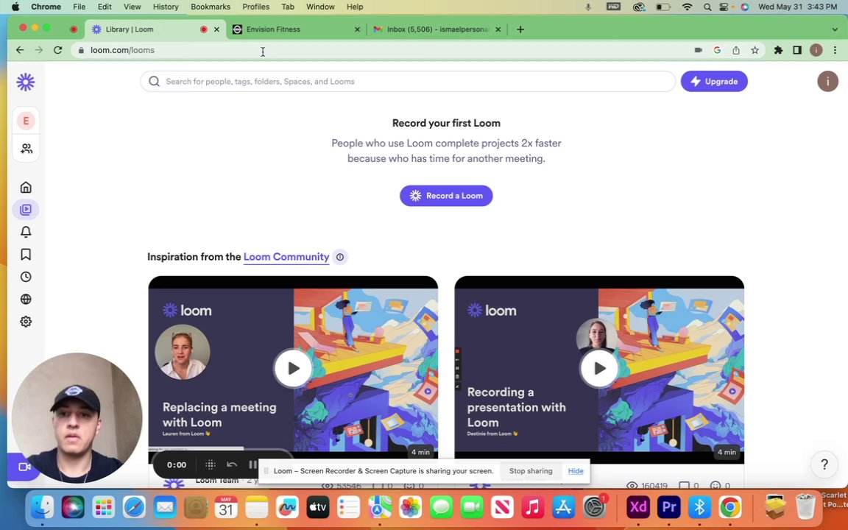Click the webcam bubble preview
Screen dimensions: 848x530
click(77, 417)
